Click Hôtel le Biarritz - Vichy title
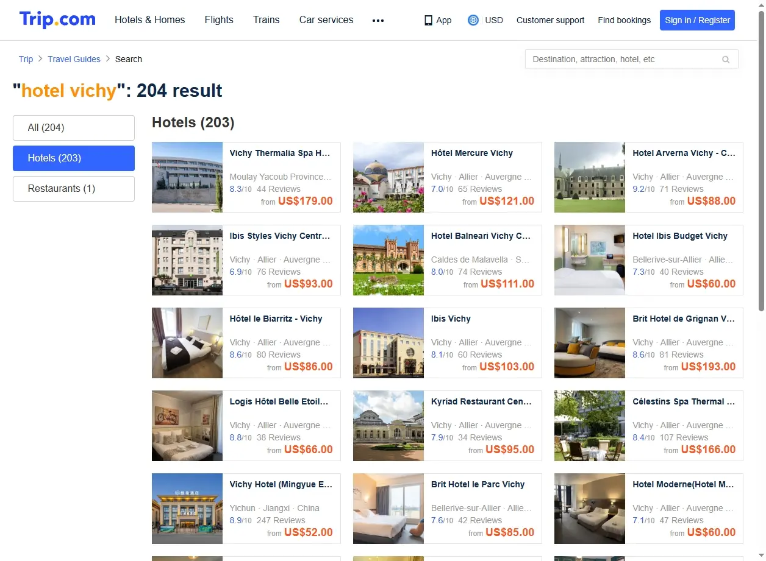 click(276, 319)
